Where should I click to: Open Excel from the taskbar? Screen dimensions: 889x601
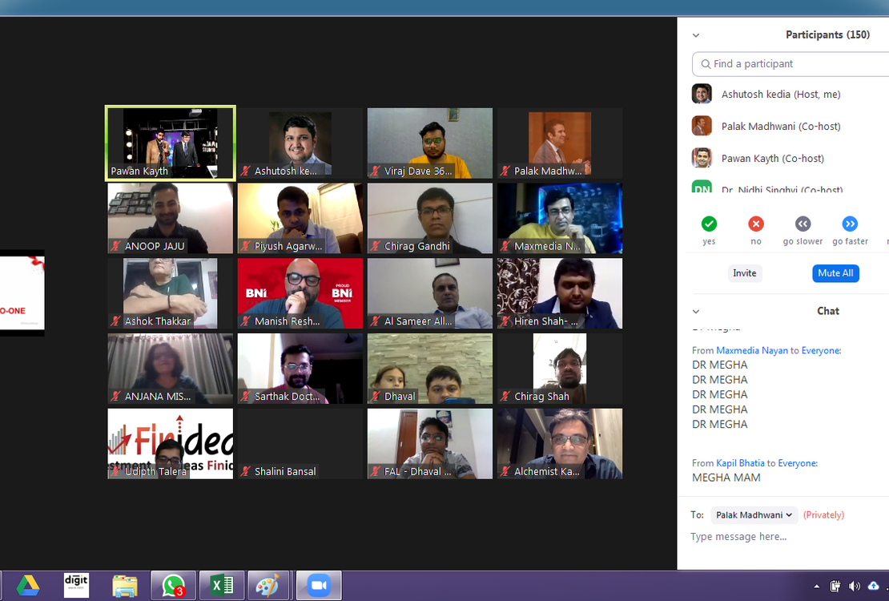click(221, 586)
